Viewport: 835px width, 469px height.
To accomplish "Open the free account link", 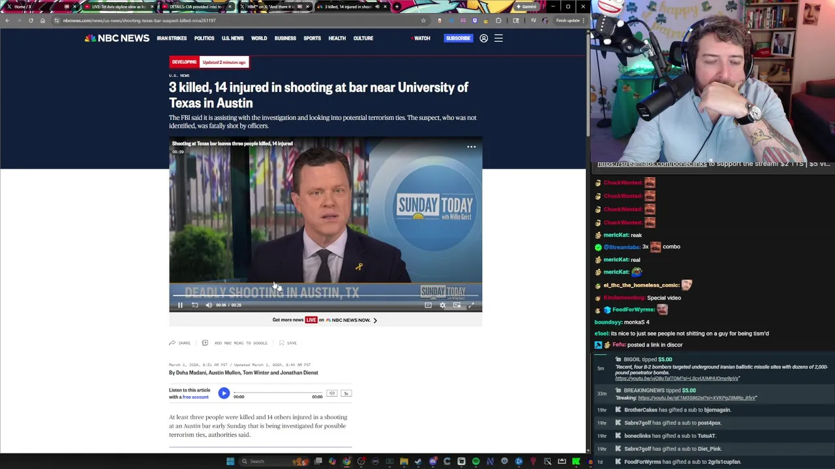I will pos(196,397).
